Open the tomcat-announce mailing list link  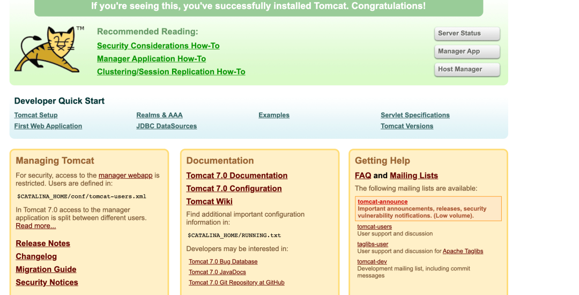383,202
